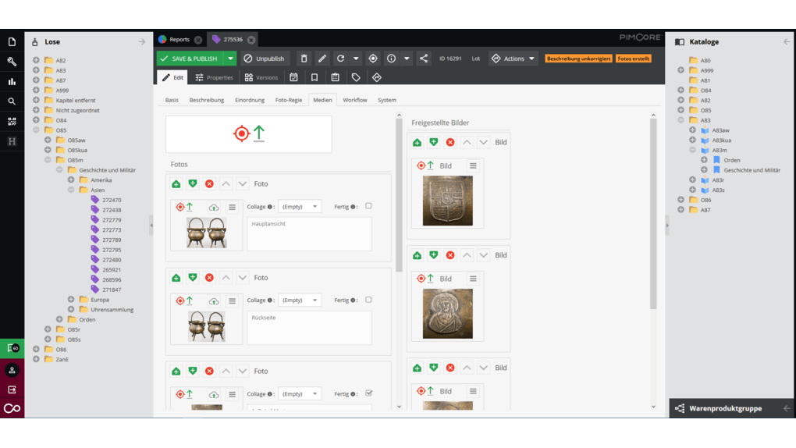Expand the Europa folder in Lose tree
Screen dimensions: 796x448
(x=71, y=299)
